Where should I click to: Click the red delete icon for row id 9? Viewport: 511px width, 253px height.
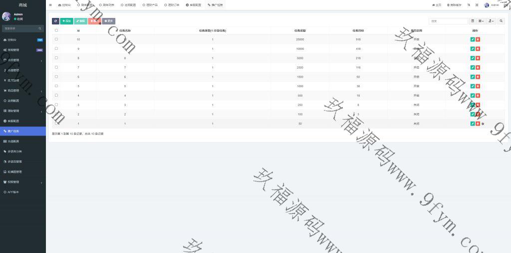[x=478, y=49]
